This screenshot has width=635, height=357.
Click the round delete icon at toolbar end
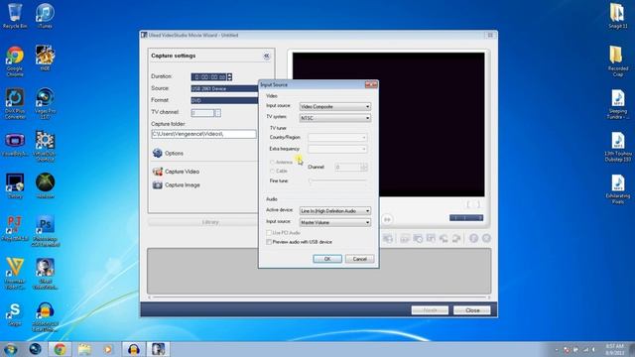pyautogui.click(x=486, y=238)
